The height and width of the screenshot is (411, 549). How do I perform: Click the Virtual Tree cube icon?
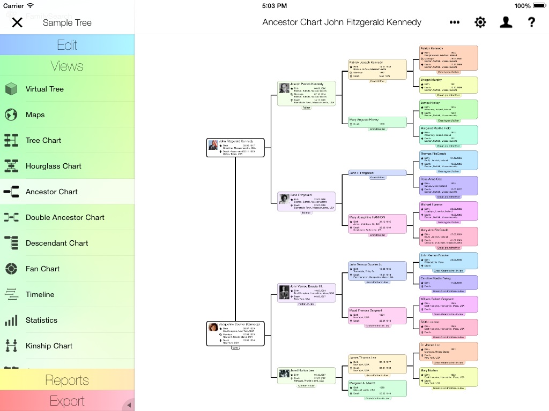[11, 89]
